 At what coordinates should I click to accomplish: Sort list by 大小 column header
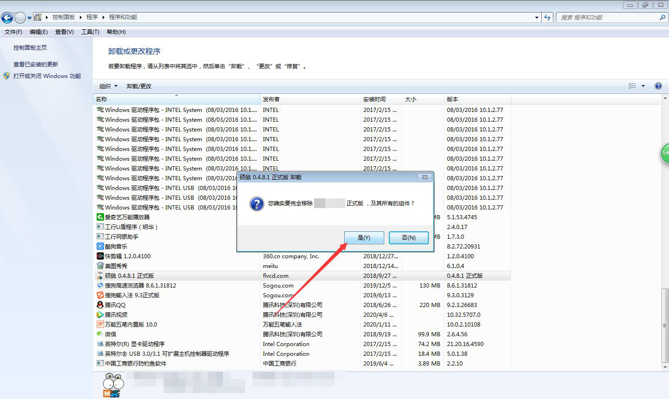tap(423, 99)
